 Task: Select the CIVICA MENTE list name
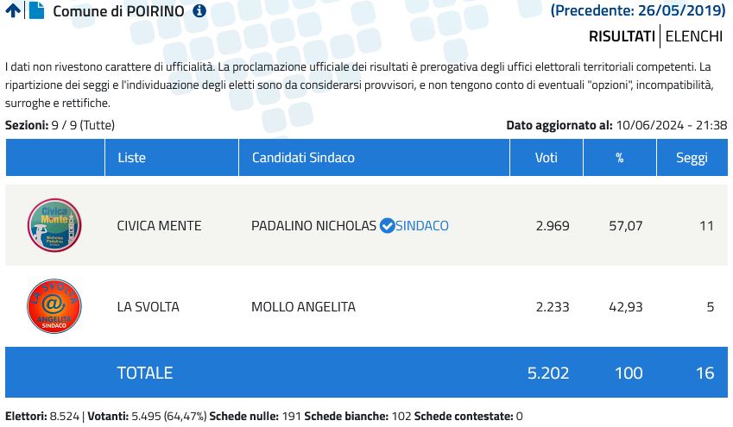click(x=159, y=226)
